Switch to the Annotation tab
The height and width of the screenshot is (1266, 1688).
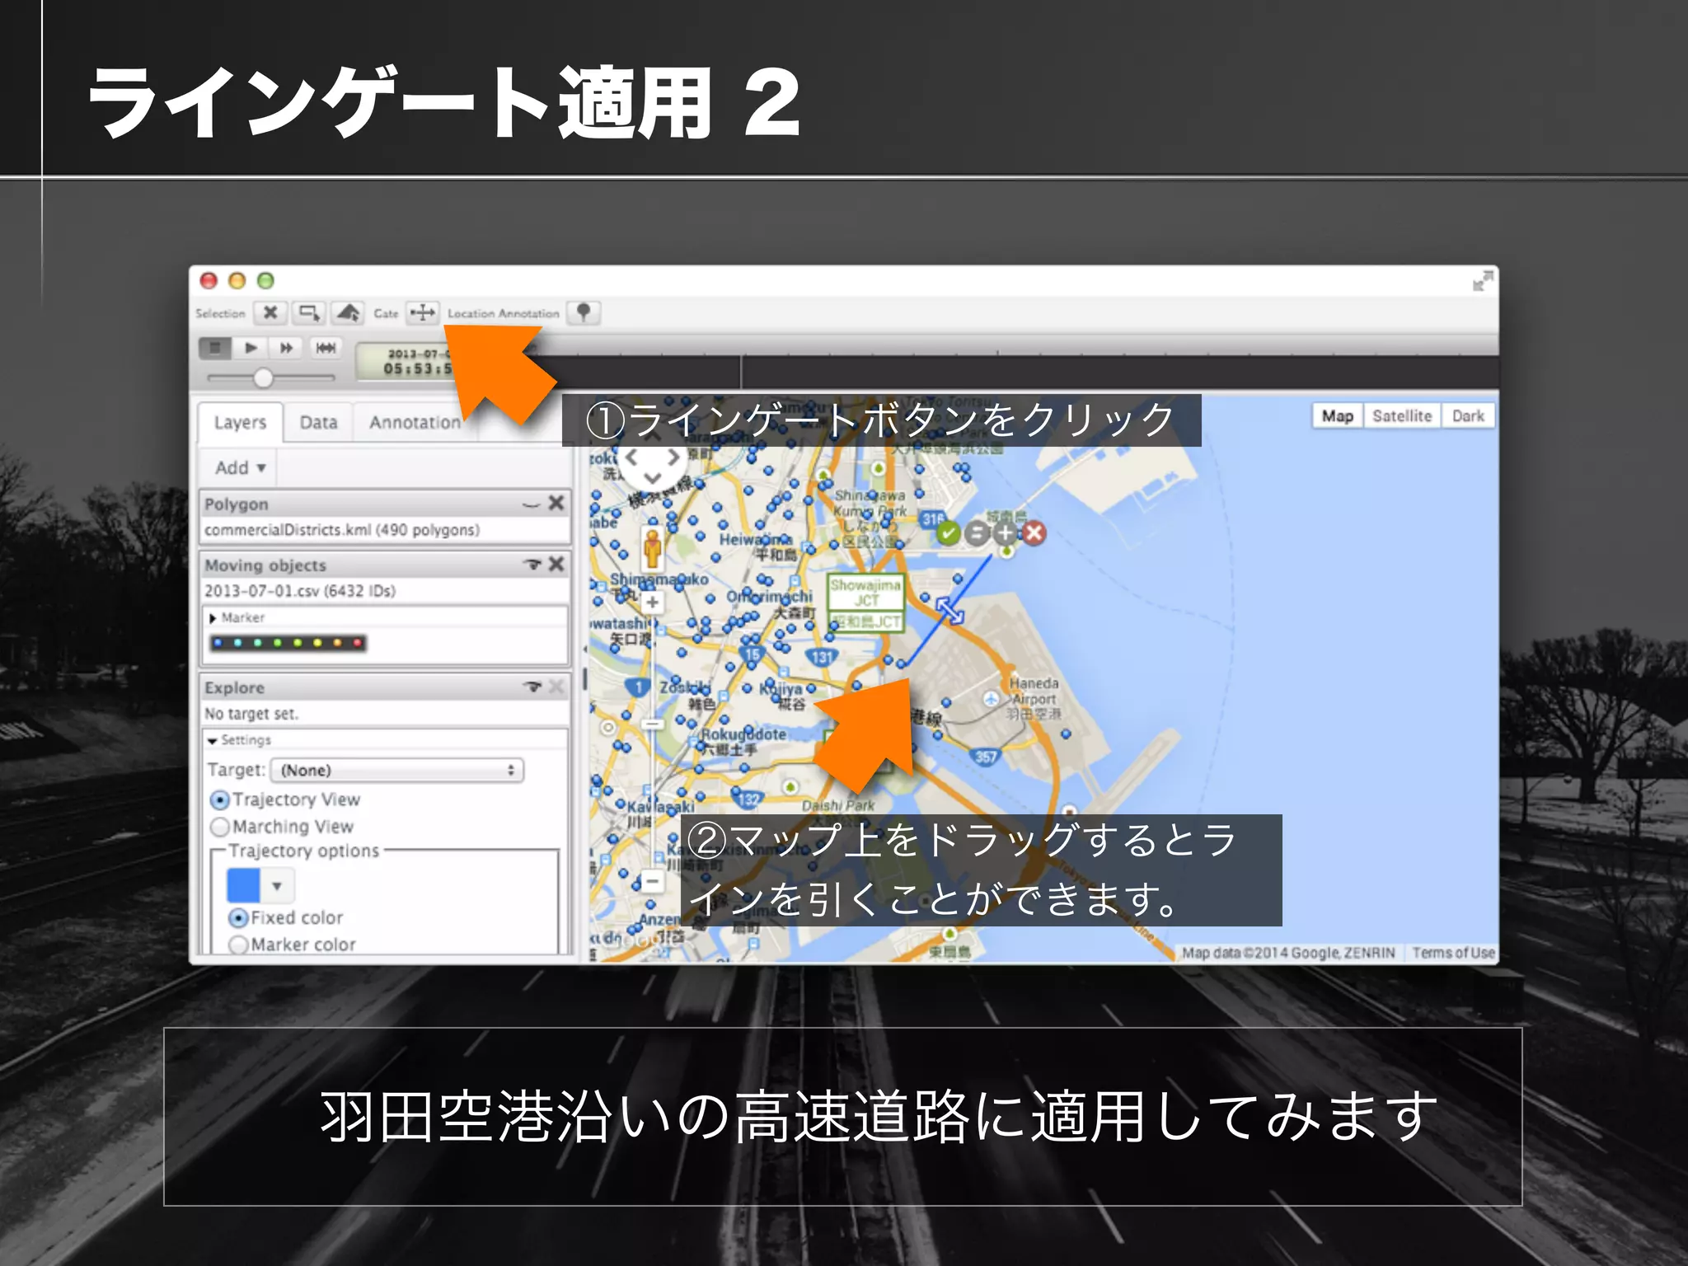[x=415, y=423]
